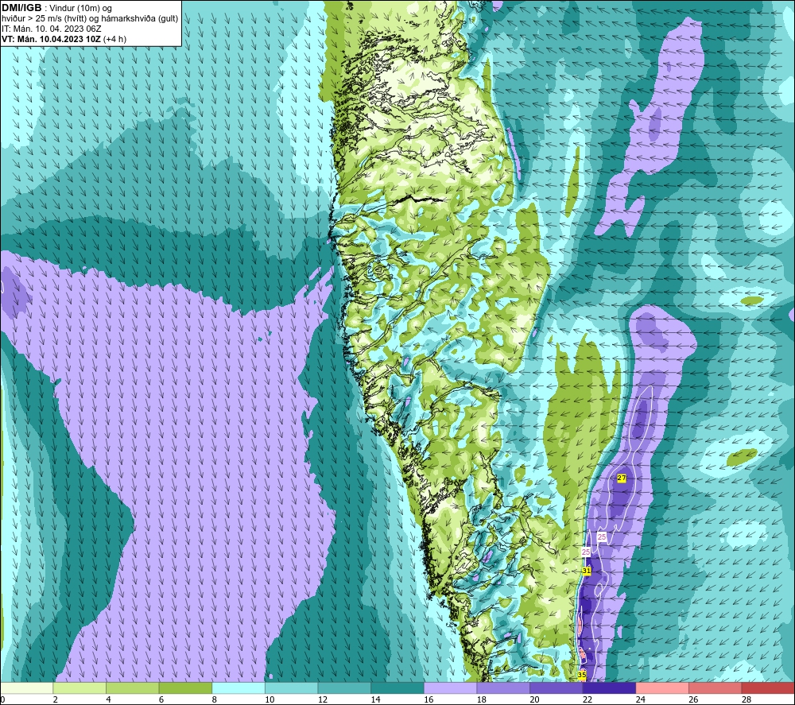Click the legend scale number "6"
Image resolution: width=795 pixels, height=705 pixels.
coord(161,699)
